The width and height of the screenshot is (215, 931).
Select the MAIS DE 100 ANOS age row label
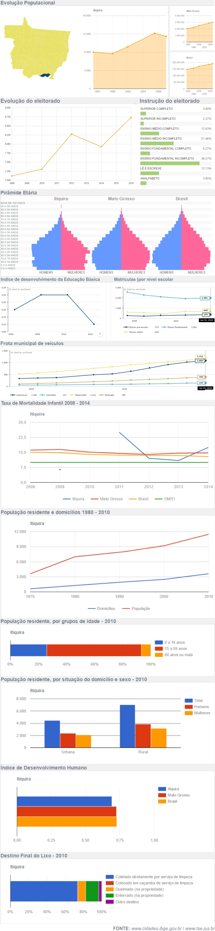click(13, 203)
